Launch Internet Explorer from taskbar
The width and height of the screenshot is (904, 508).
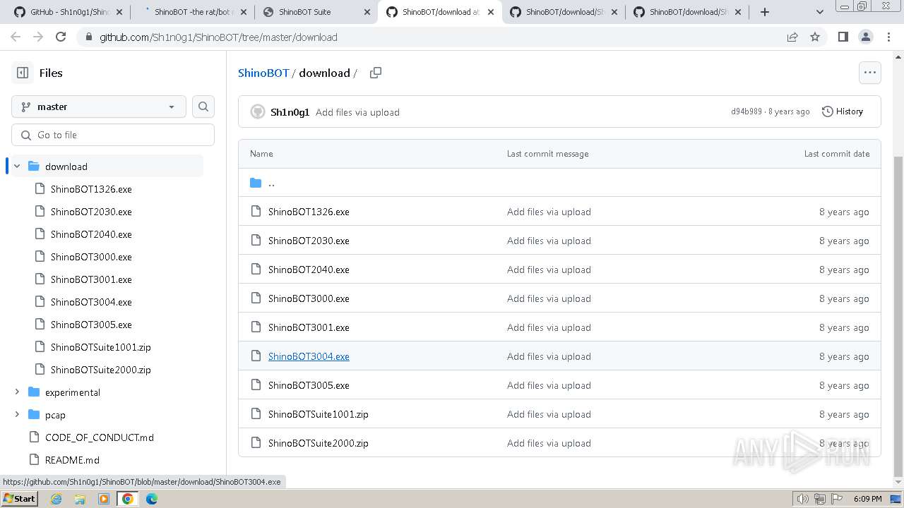click(x=56, y=499)
